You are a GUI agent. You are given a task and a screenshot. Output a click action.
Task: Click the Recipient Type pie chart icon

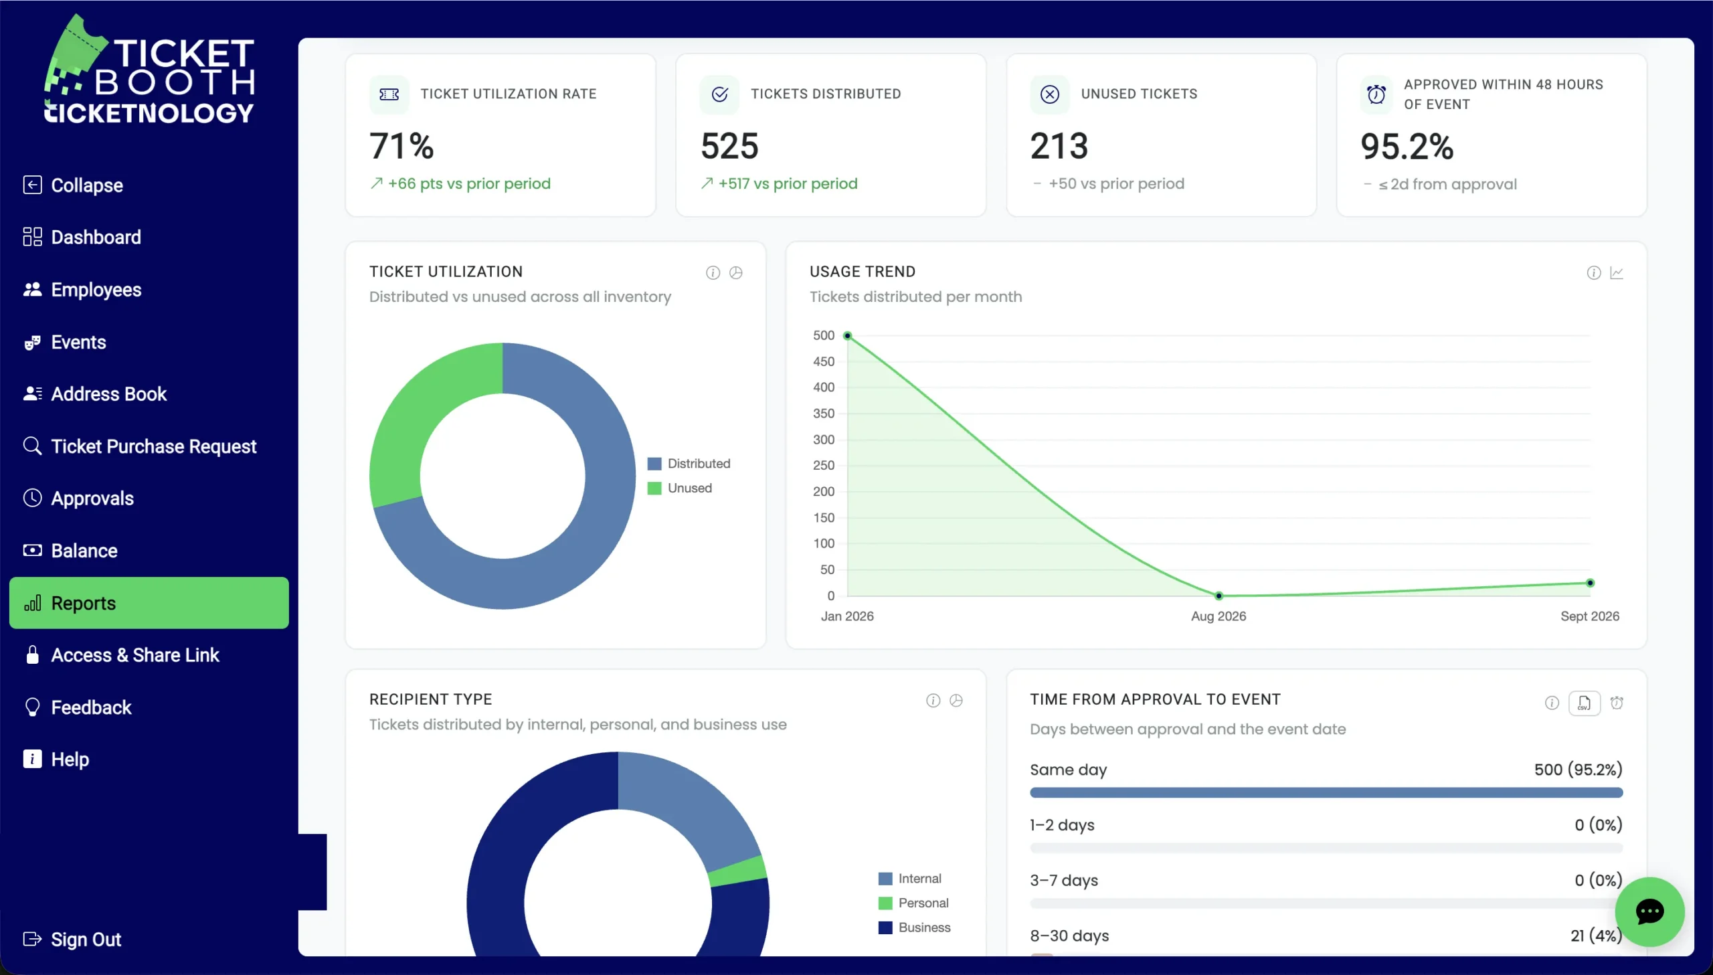956,701
